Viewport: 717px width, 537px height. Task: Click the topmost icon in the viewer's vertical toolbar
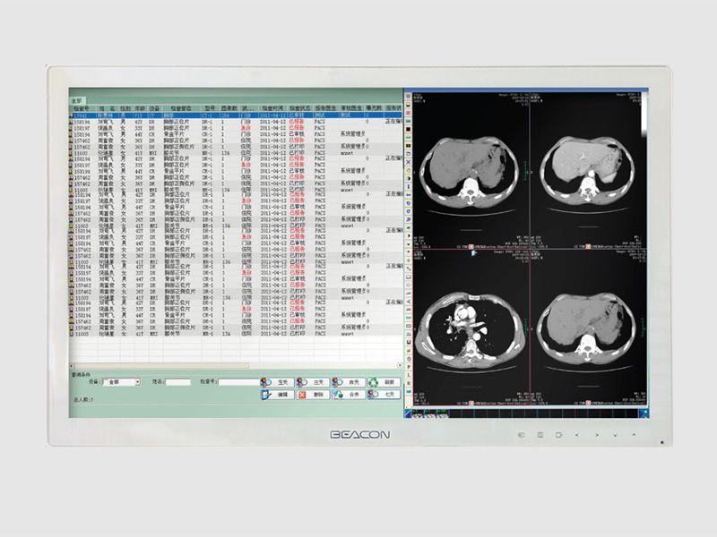pos(409,96)
